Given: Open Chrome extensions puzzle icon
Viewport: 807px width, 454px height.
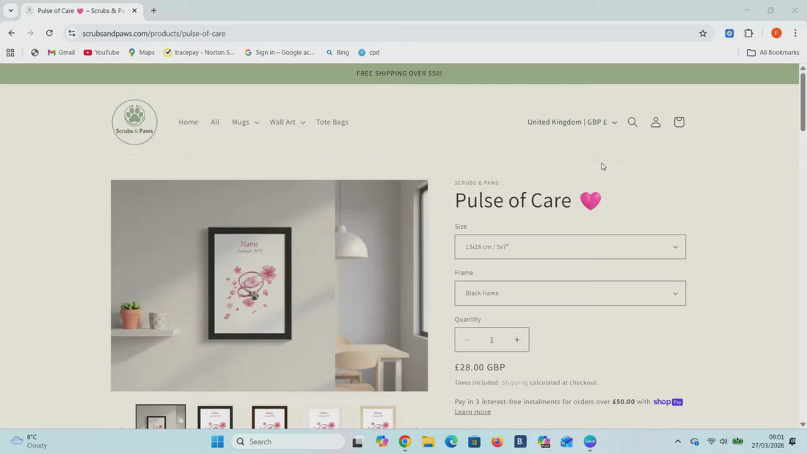Looking at the screenshot, I should click(x=748, y=33).
